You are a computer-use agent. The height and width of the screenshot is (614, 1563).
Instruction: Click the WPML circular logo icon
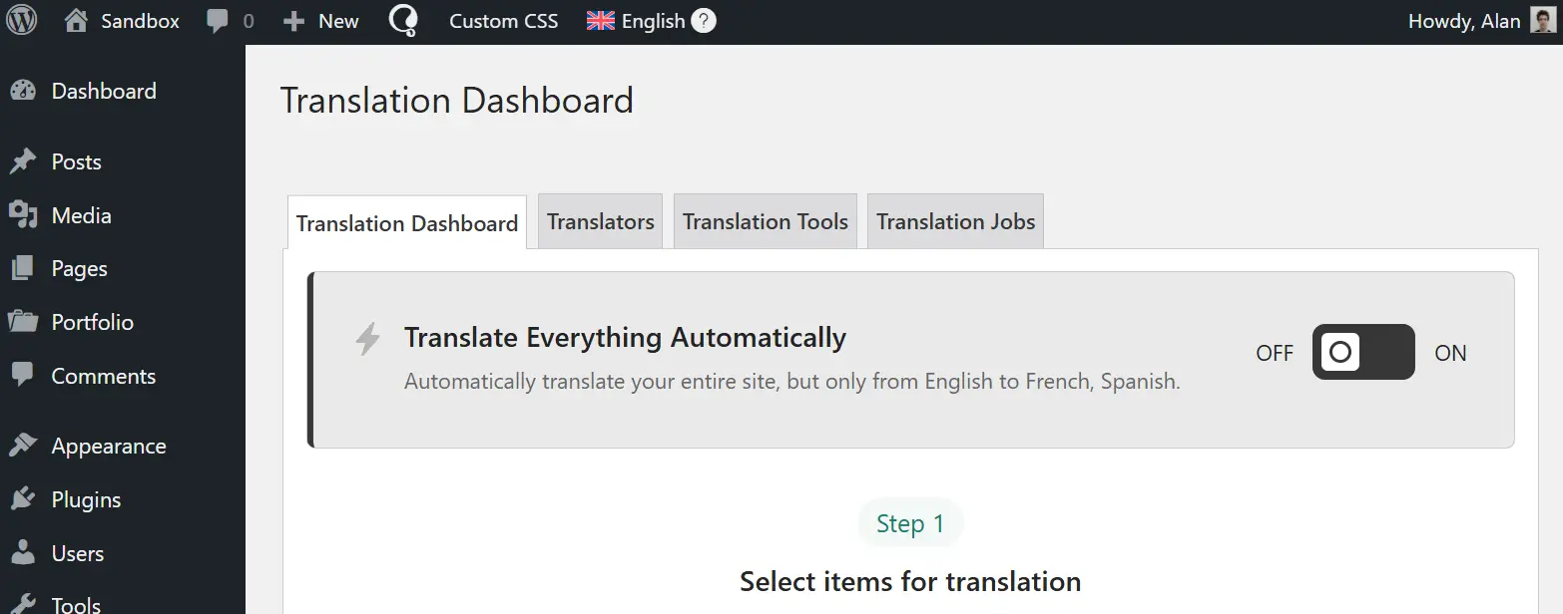(403, 21)
